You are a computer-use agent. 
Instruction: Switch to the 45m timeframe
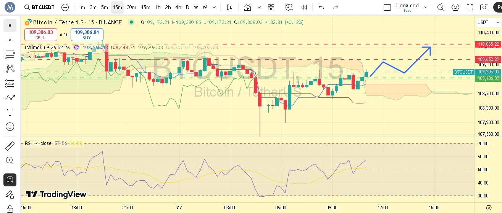click(145, 7)
